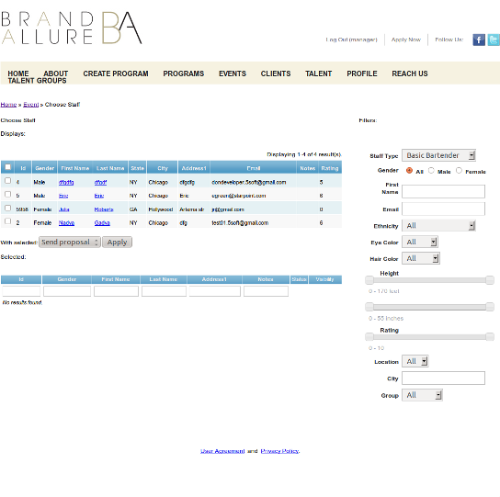
Task: Open the Send proposal action dropdown
Action: click(70, 242)
